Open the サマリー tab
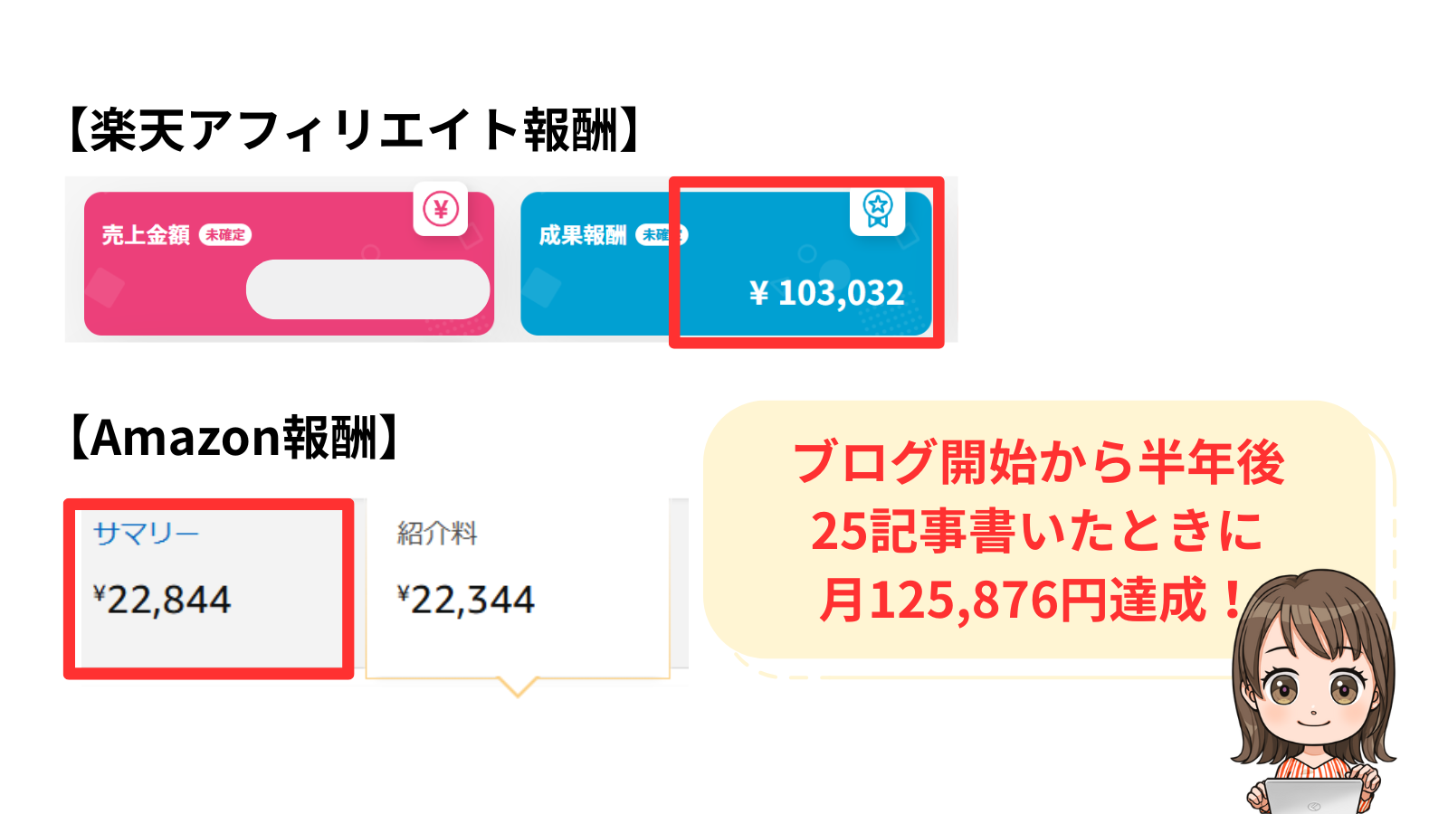 click(146, 534)
